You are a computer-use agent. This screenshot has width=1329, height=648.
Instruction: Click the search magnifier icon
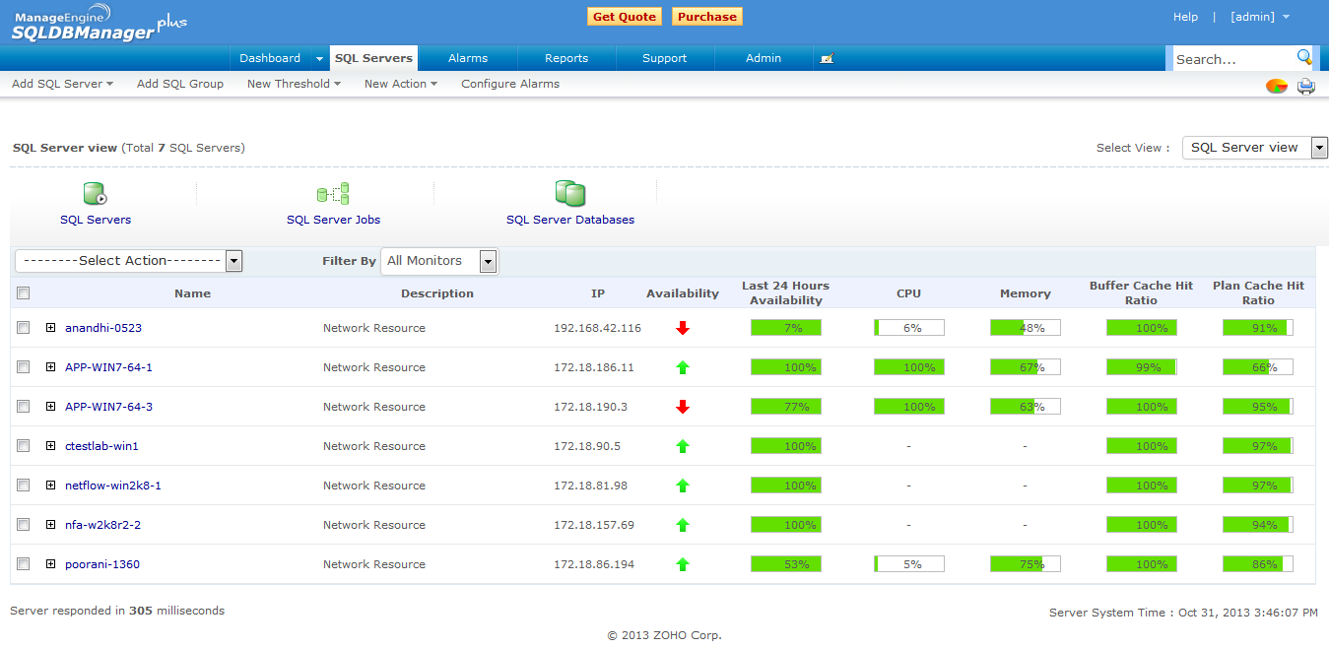tap(1304, 57)
